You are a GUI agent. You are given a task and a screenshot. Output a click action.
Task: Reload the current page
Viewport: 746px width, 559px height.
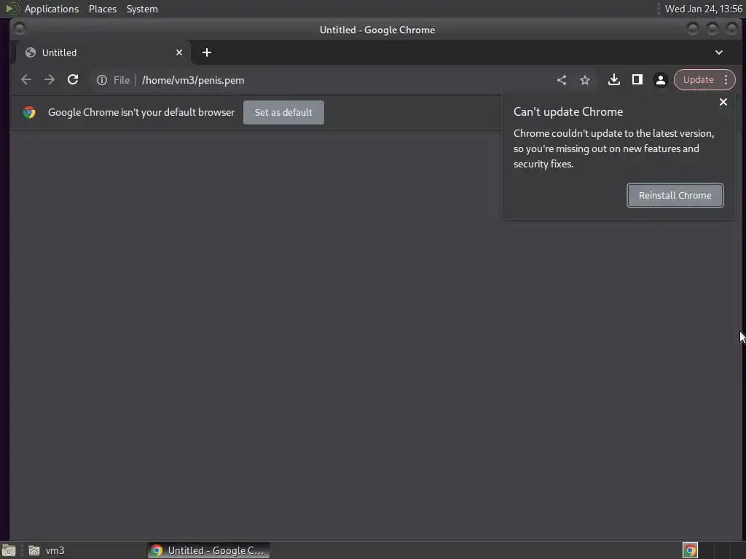pos(73,80)
